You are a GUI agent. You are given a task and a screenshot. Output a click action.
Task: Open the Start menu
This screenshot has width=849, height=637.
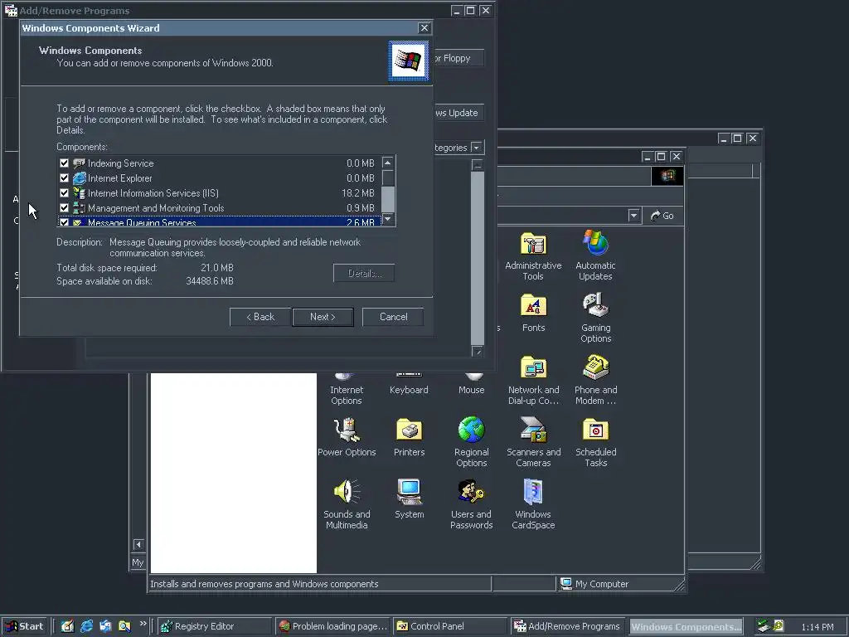tap(24, 627)
